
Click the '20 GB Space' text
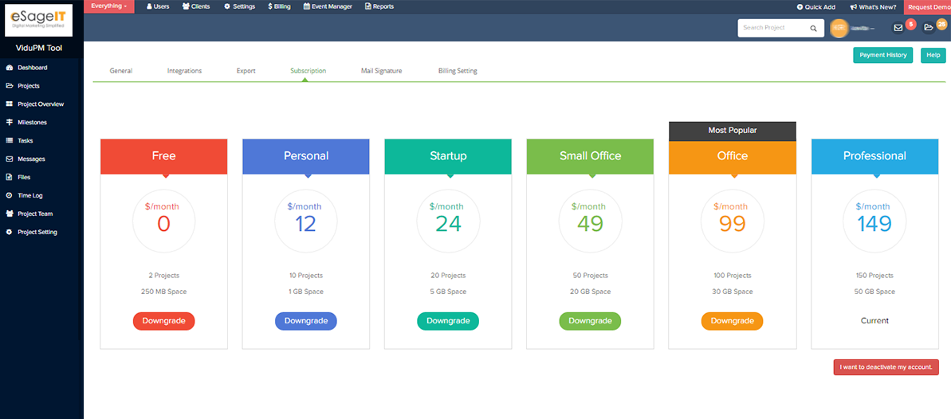590,292
